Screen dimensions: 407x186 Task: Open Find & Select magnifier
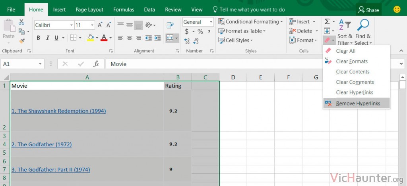(363, 32)
